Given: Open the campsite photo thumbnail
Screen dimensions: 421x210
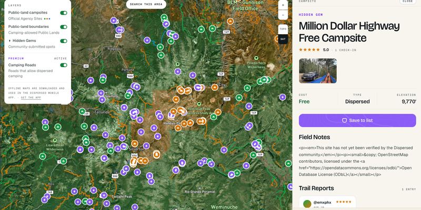Looking at the screenshot, I should [318, 71].
